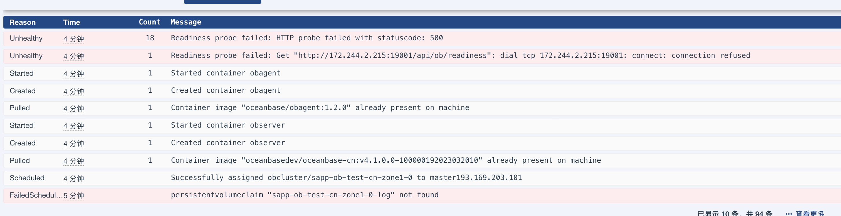Viewport: 841px width, 216px height.
Task: Open the Started container obagent event
Action: pyautogui.click(x=422, y=73)
